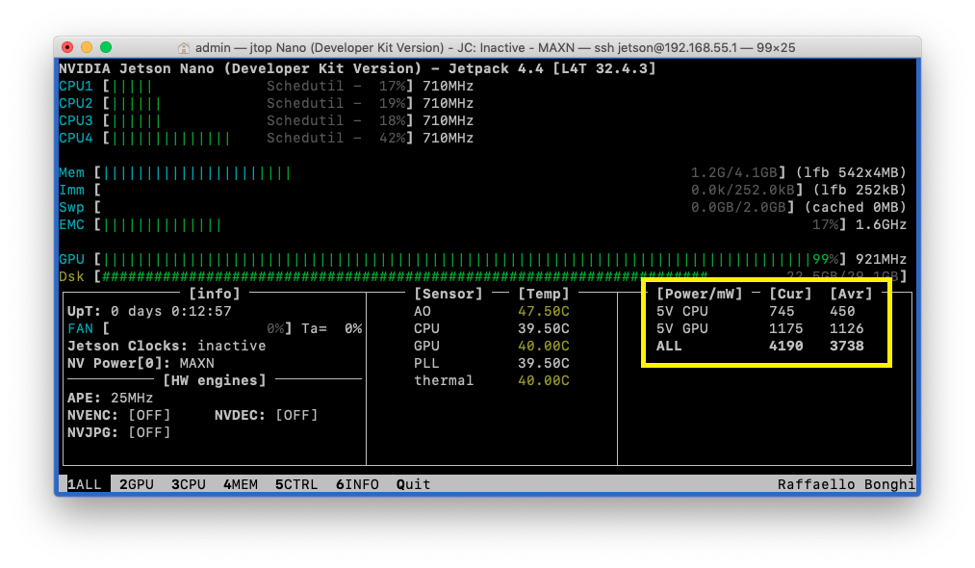Click the '5V GPU' power row
The height and width of the screenshot is (568, 975).
tap(759, 328)
